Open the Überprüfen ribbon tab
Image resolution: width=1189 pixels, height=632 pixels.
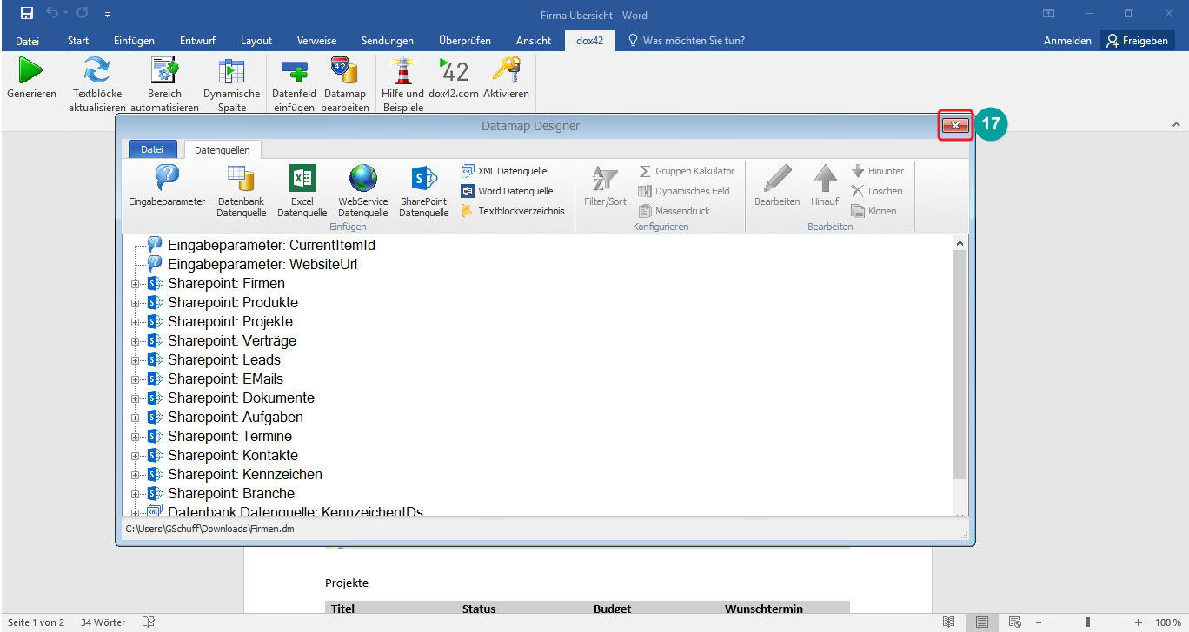tap(465, 41)
